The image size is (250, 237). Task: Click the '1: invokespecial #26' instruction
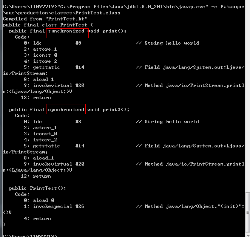click(x=54, y=206)
